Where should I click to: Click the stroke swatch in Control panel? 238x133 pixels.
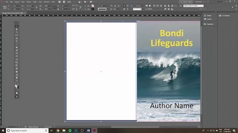(93, 9)
